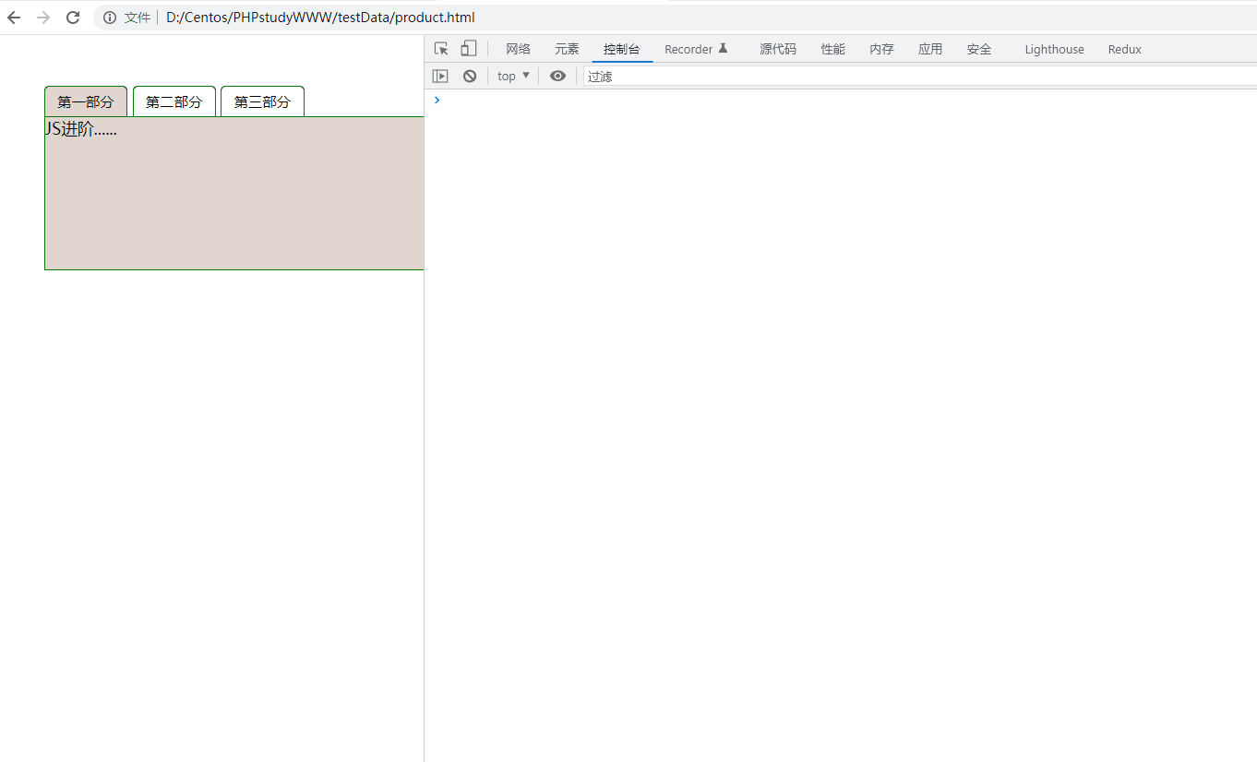Click the eye live expression icon
Screen dimensions: 1257x762
click(x=557, y=77)
